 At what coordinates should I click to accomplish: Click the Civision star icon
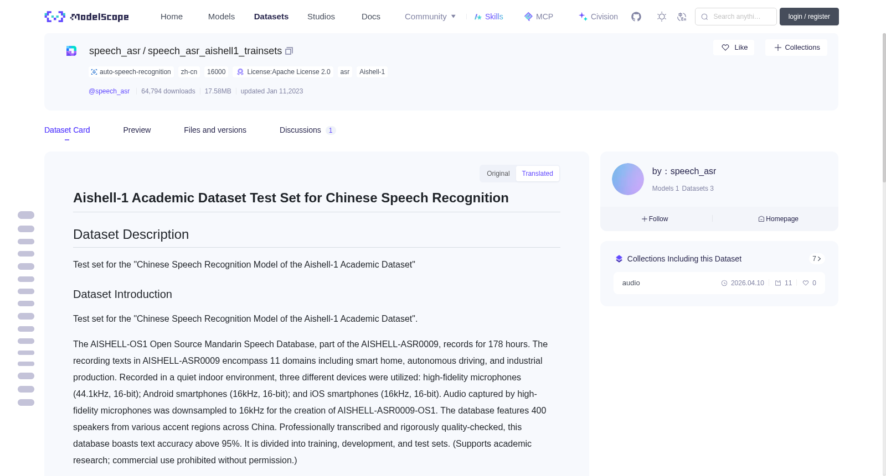point(583,17)
